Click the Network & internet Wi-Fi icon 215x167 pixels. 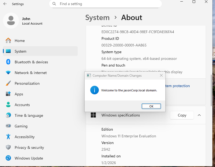coord(8,73)
